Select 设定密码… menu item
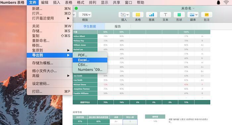Image resolution: width=232 pixels, height=125 pixels. pos(50,84)
